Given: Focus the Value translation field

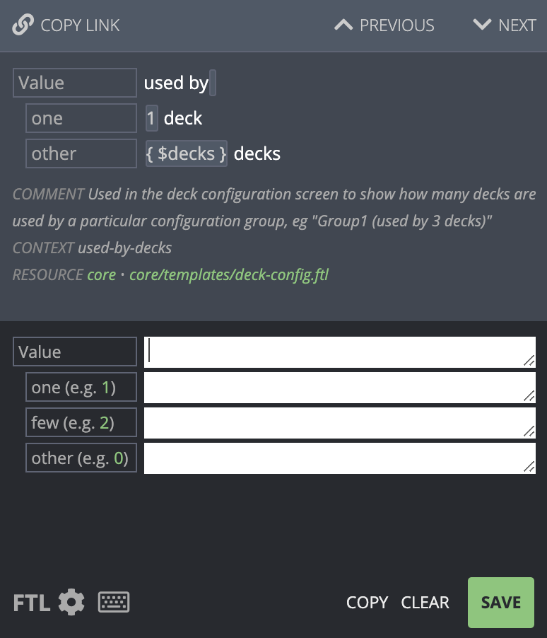Looking at the screenshot, I should tap(340, 352).
